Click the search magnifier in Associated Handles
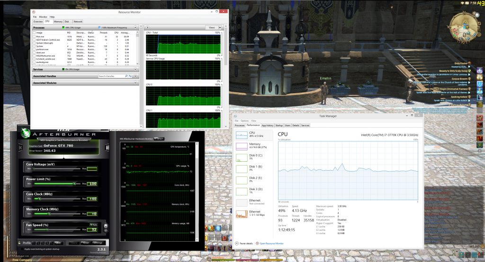The width and height of the screenshot is (485, 262). pos(126,76)
